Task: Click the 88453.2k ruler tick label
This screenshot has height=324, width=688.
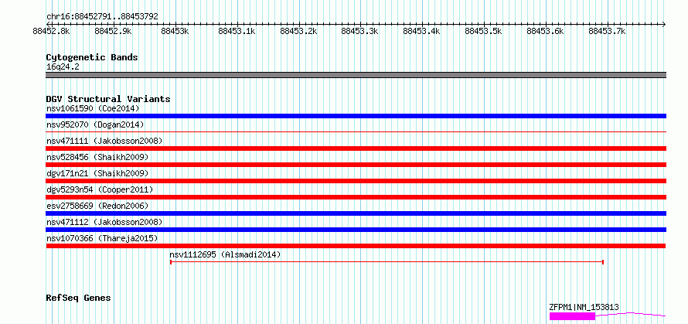Action: click(298, 32)
